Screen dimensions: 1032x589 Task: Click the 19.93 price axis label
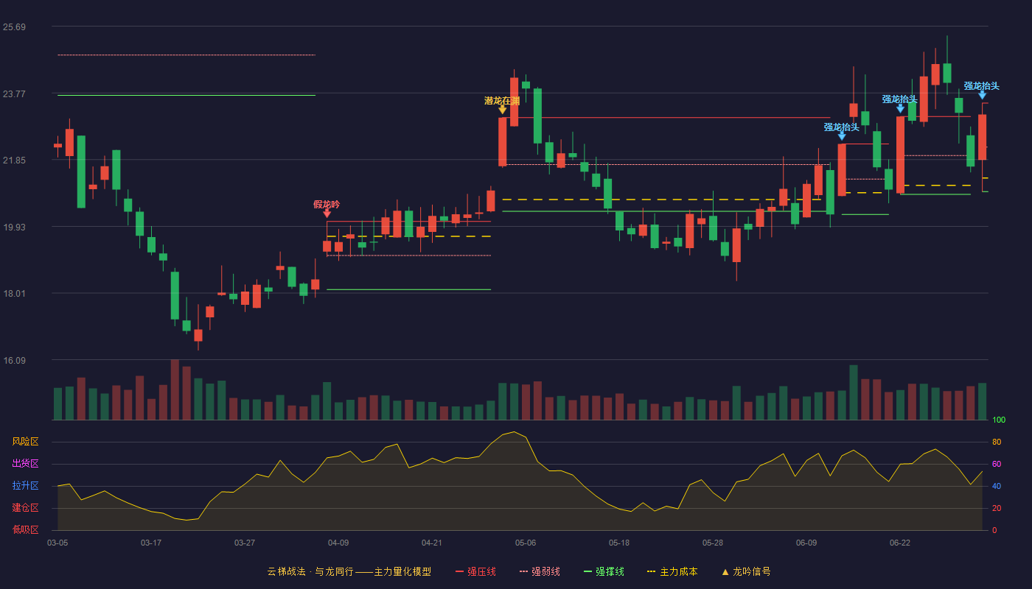pyautogui.click(x=14, y=227)
